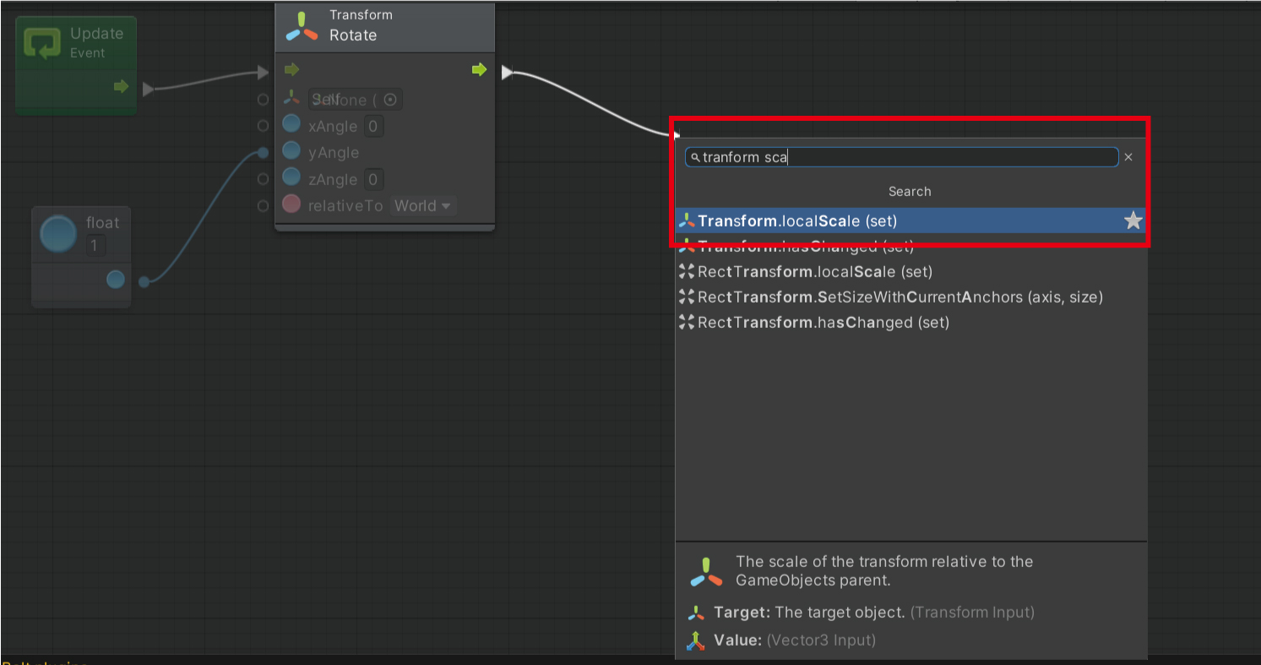Click the float node value field

coord(95,246)
